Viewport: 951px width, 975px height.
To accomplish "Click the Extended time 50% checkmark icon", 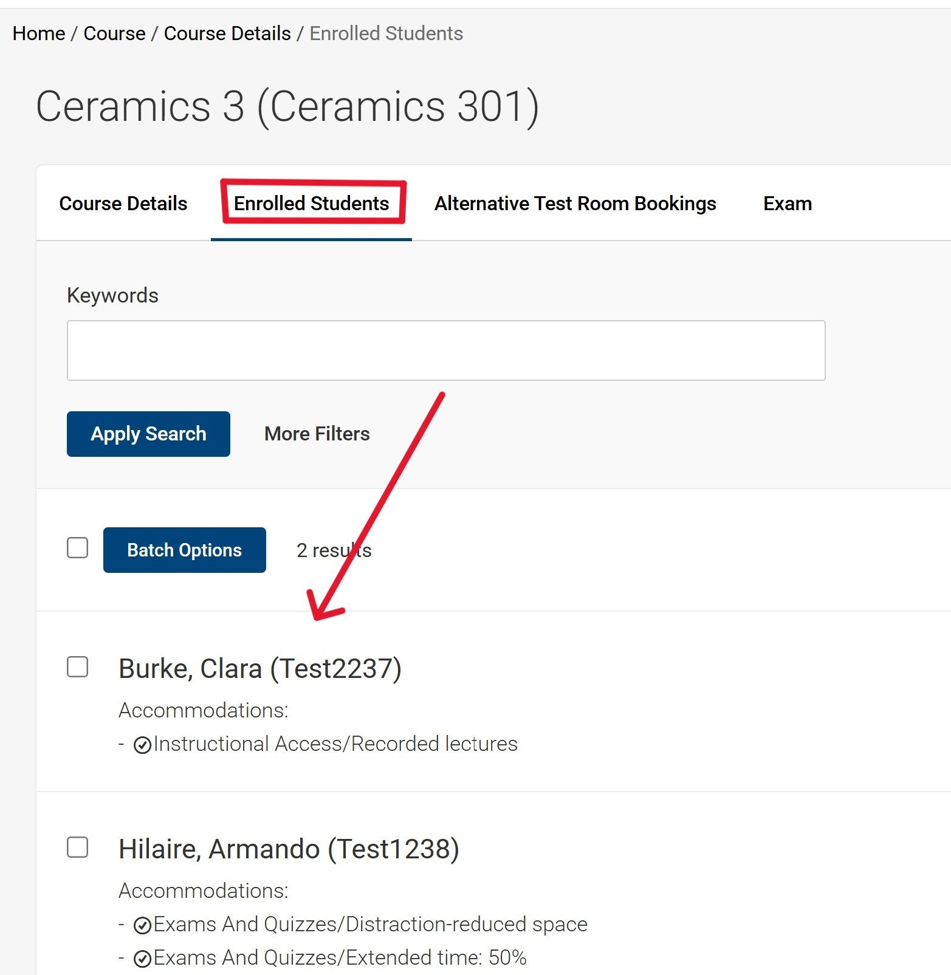I will [142, 959].
